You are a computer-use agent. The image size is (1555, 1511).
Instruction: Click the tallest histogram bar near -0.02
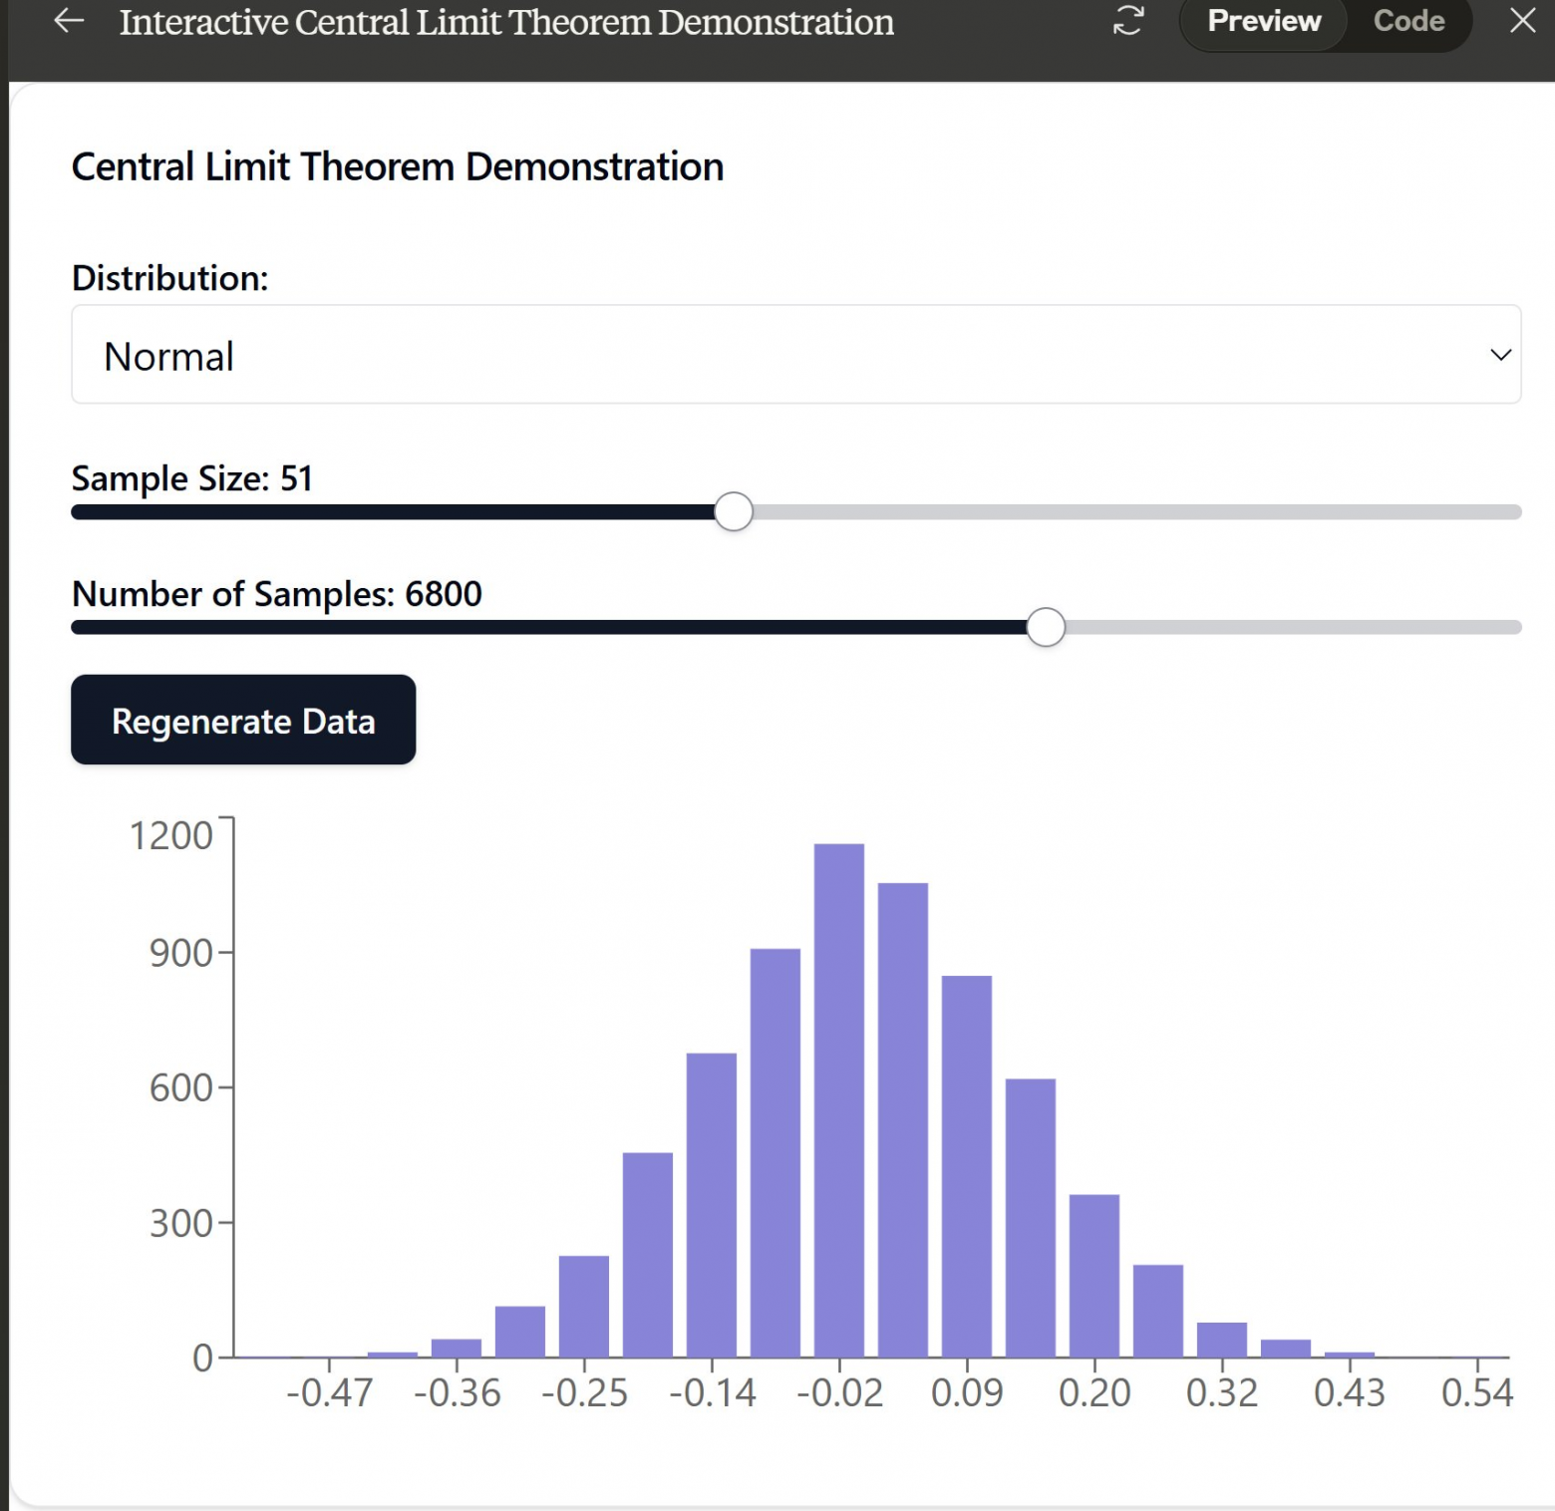point(839,1100)
